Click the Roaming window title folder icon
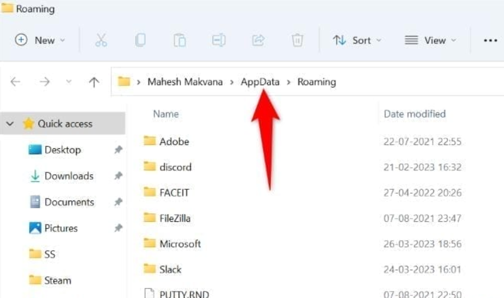Image resolution: width=504 pixels, height=298 pixels. [7, 8]
